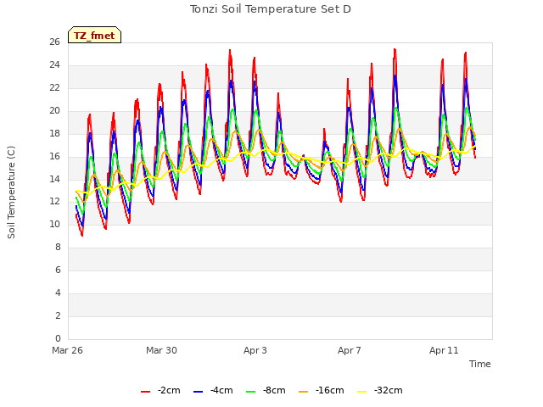The image size is (543, 407).
Task: Toggle the -2cm legend entry
Action: (160, 391)
